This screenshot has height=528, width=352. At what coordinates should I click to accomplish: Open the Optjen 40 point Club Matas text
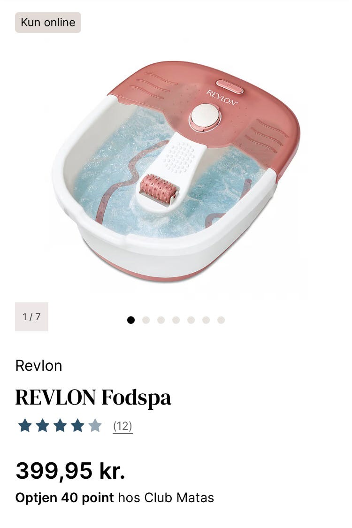(115, 497)
